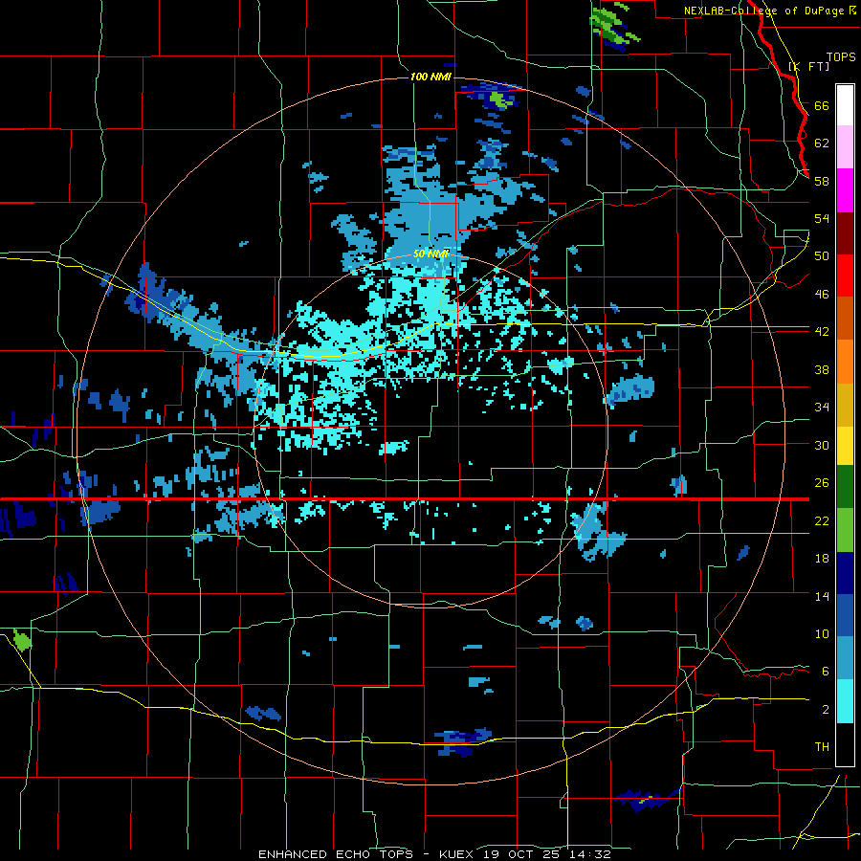Select the "2" legend value
This screenshot has width=861, height=861.
(826, 710)
